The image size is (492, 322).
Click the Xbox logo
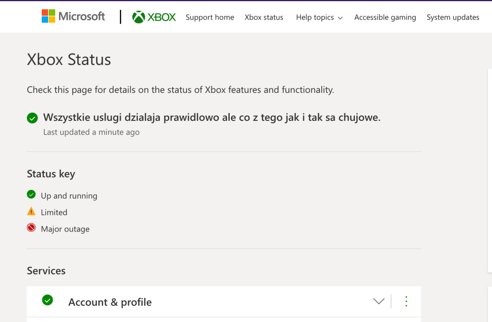(x=153, y=16)
